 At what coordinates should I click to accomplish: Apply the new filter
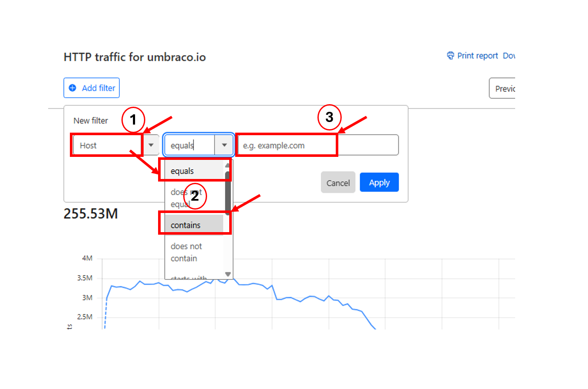point(379,183)
